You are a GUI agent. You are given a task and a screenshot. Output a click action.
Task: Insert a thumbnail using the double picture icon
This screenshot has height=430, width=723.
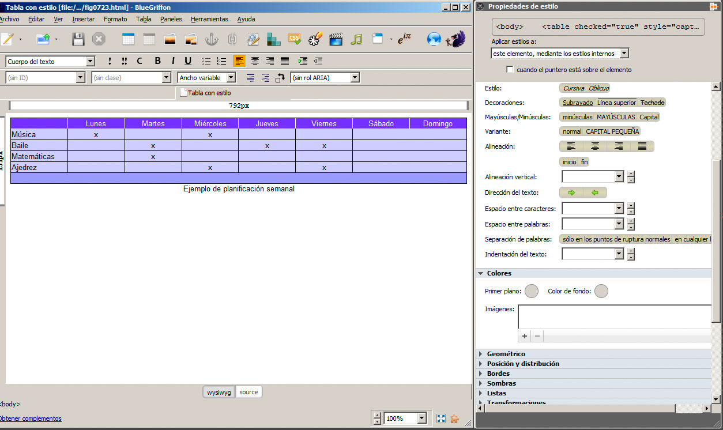click(x=191, y=39)
